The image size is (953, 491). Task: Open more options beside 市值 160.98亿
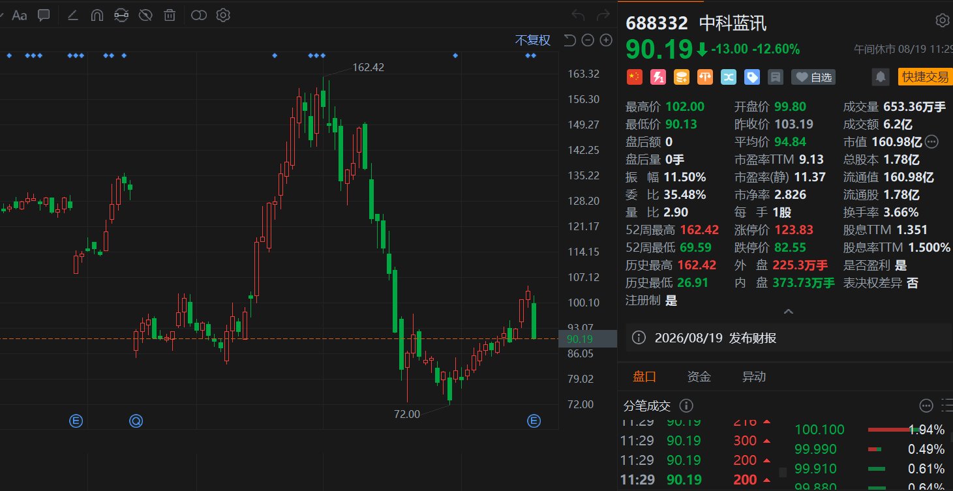pos(931,141)
